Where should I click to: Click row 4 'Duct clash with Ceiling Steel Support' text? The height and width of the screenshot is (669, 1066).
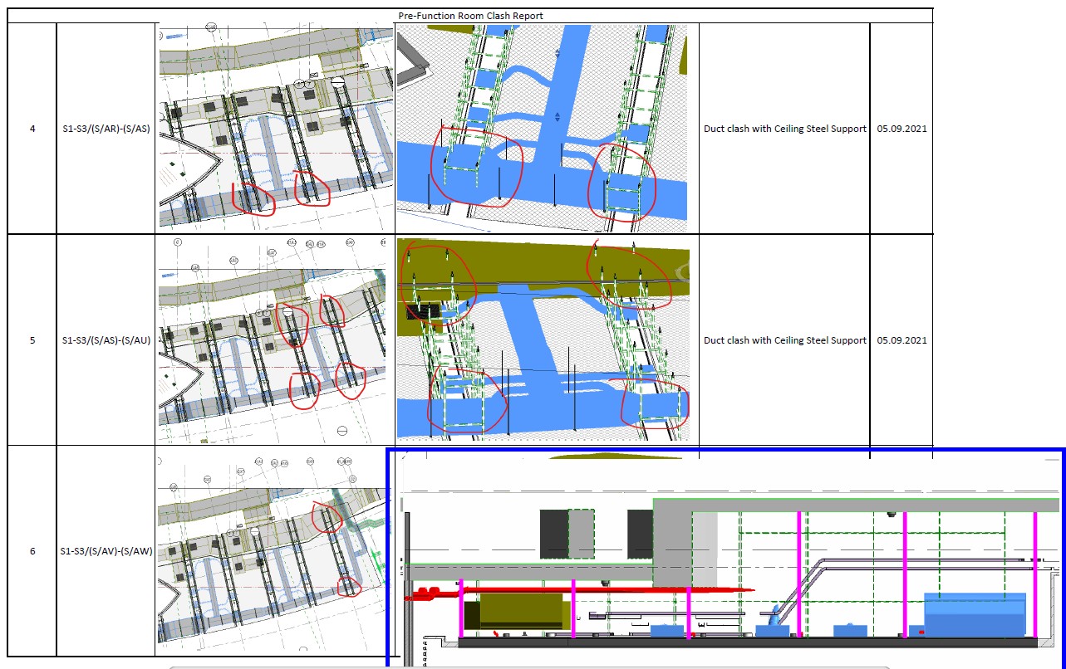coord(784,129)
